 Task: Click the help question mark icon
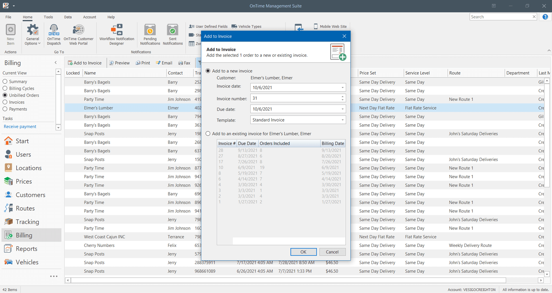[x=545, y=17]
